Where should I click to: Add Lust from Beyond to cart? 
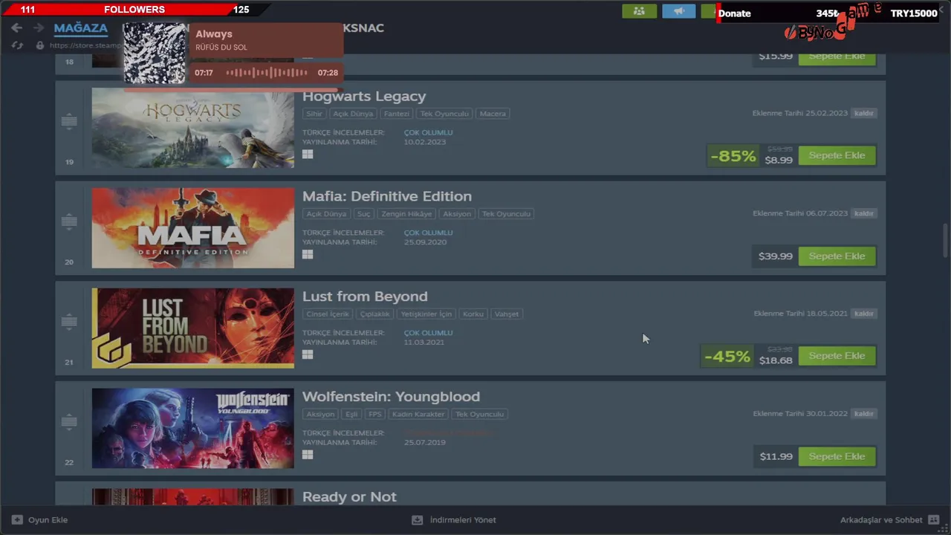[x=837, y=356]
